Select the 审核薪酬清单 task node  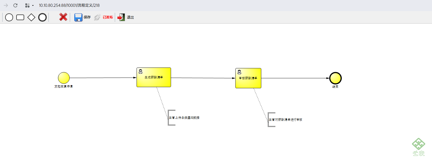click(x=248, y=78)
